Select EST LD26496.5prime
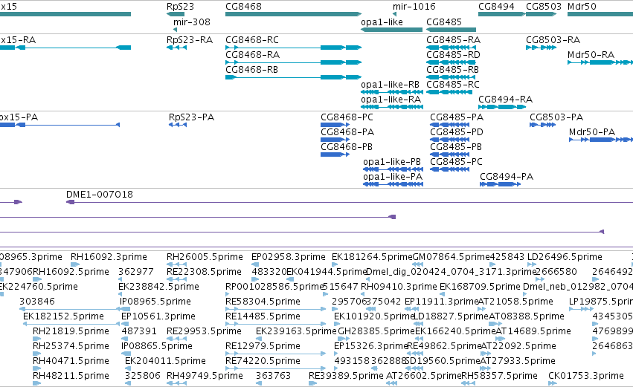Image resolution: width=633 pixels, height=387 pixels. coord(565,257)
